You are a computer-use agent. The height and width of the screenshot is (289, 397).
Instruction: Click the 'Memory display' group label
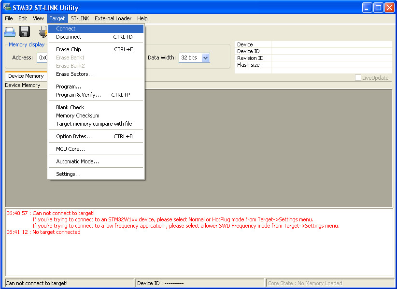click(x=27, y=44)
